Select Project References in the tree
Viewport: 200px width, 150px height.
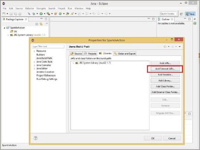(46, 75)
